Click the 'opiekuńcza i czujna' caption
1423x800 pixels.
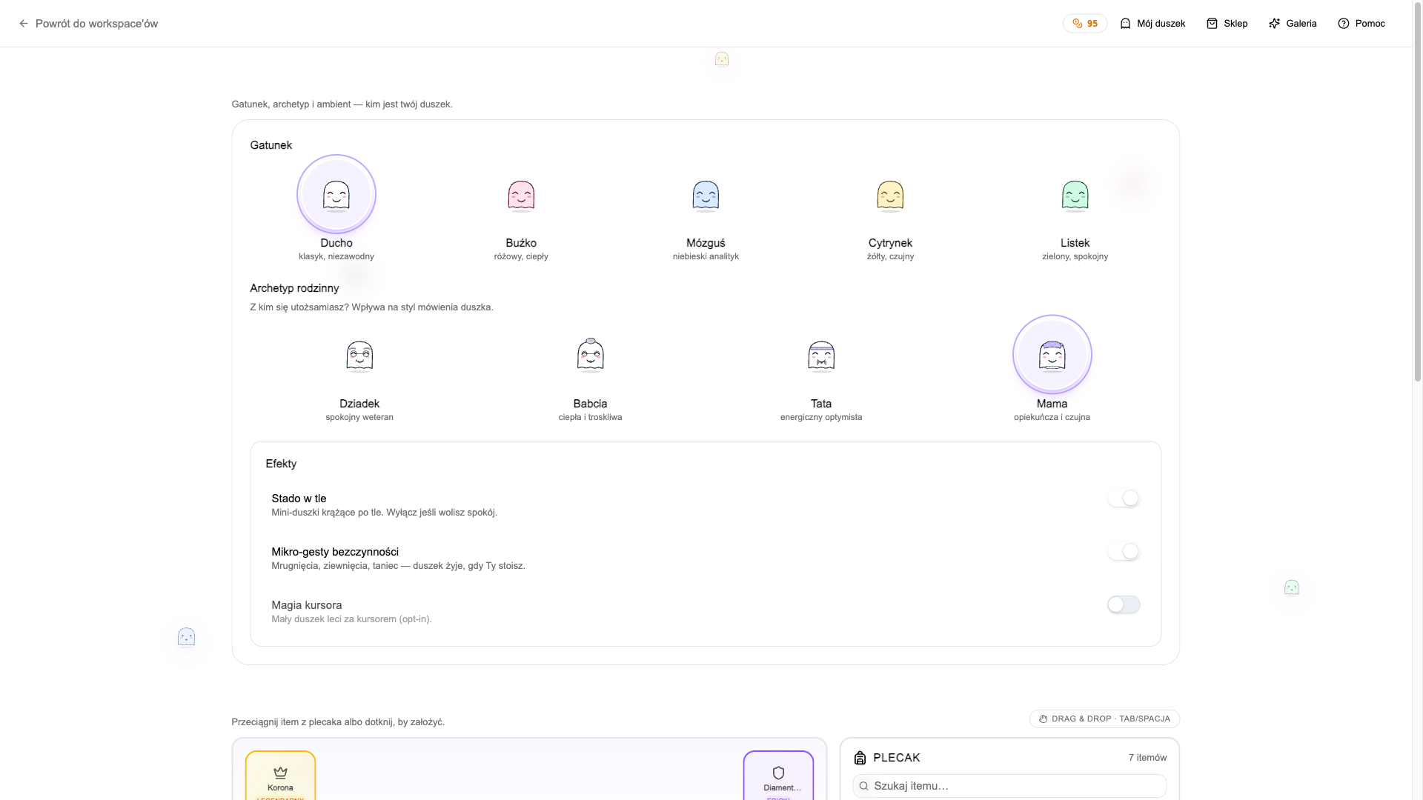tap(1052, 417)
